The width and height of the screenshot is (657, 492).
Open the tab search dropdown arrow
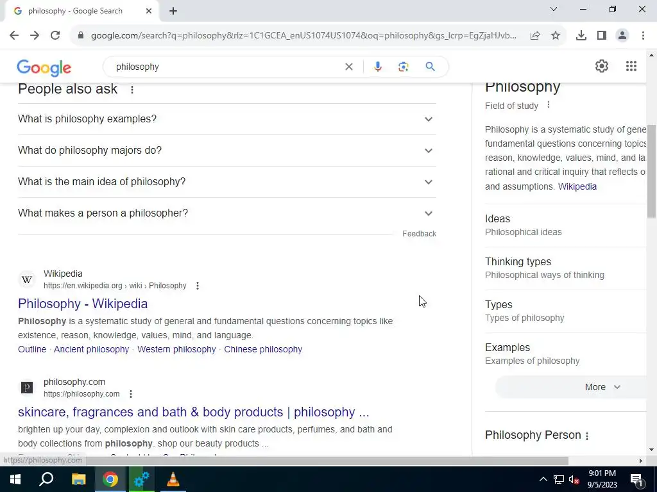pyautogui.click(x=554, y=9)
